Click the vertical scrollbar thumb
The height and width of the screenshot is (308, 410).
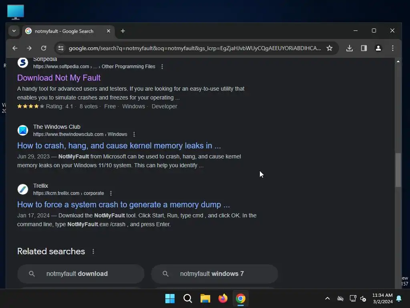(x=398, y=170)
